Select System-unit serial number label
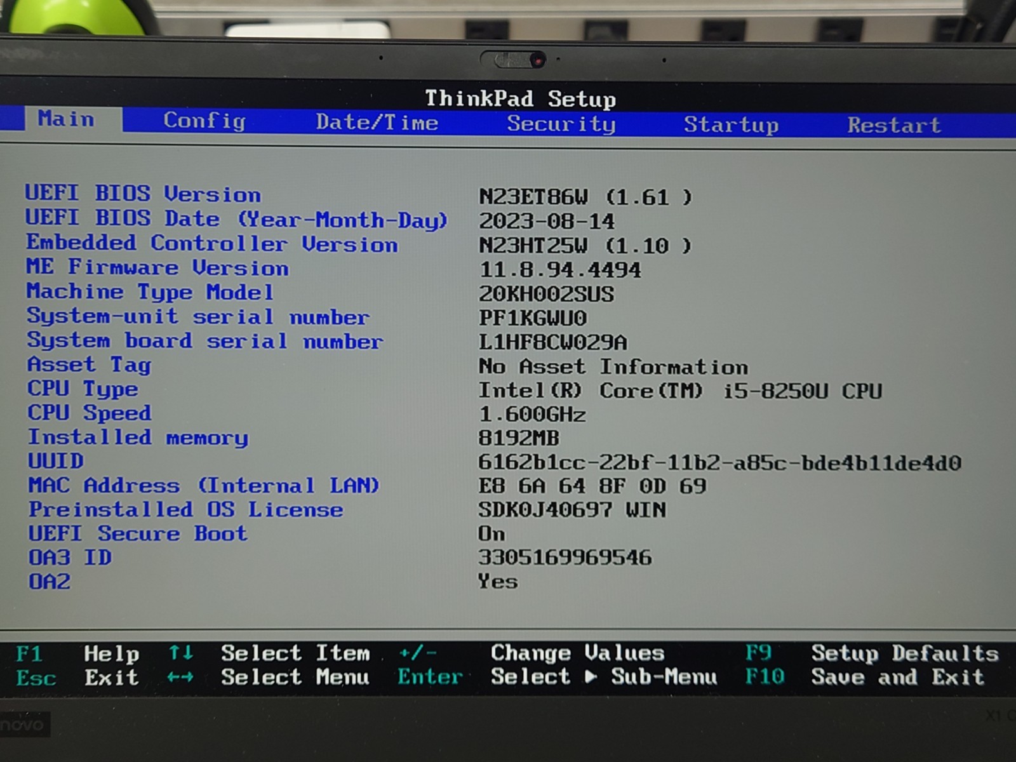This screenshot has width=1016, height=762. click(x=198, y=316)
